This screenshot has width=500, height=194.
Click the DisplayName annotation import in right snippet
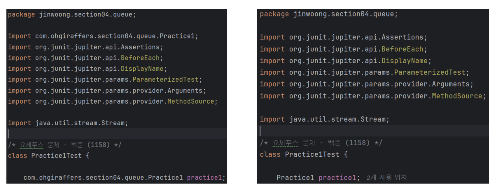(404, 61)
